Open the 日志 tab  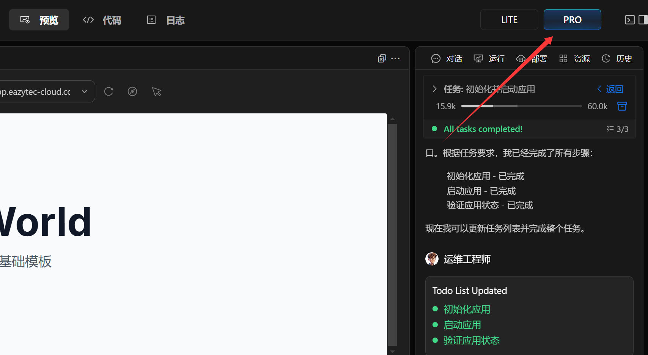point(166,20)
